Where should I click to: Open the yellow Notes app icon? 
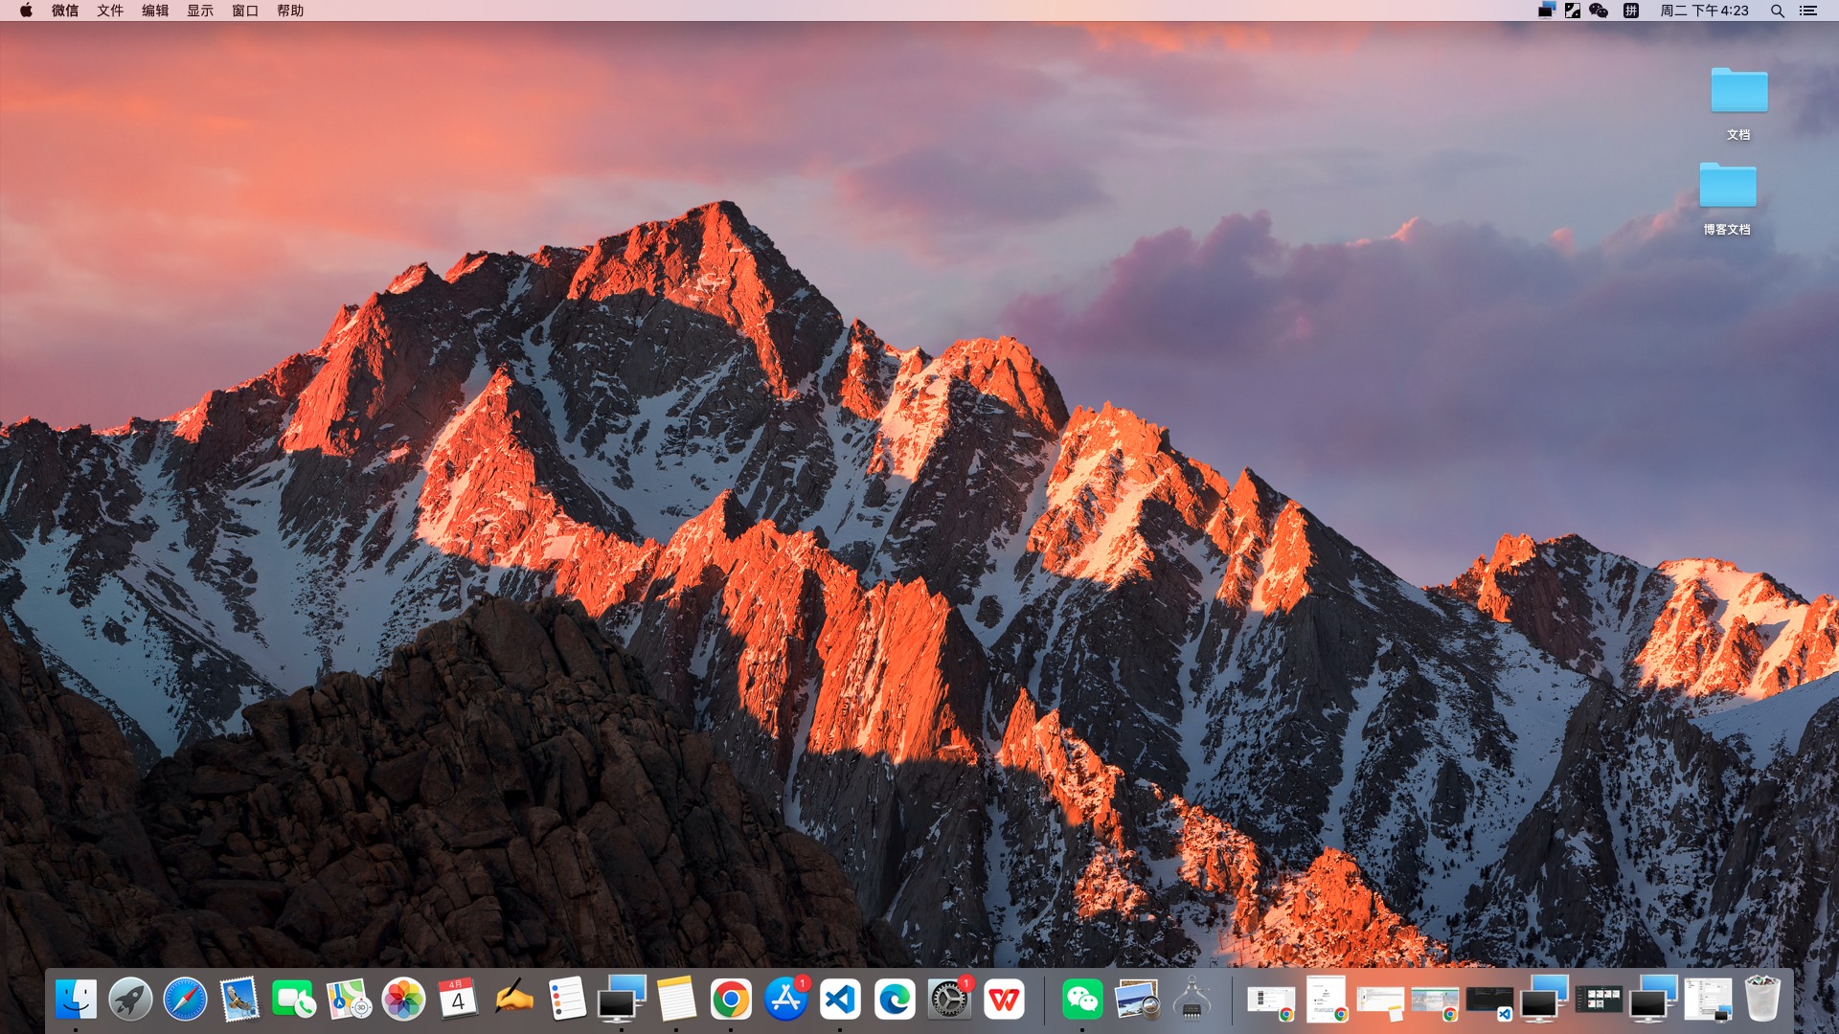(x=676, y=1000)
